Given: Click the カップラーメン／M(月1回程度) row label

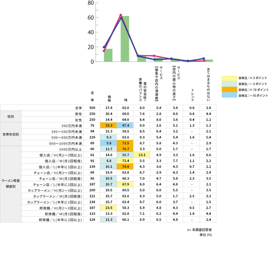Looking at the screenshot, I should (58, 196).
